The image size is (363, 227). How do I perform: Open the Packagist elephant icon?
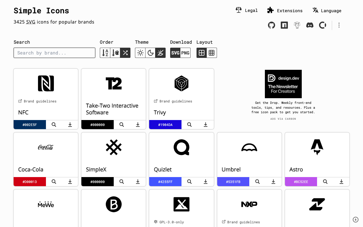[297, 25]
